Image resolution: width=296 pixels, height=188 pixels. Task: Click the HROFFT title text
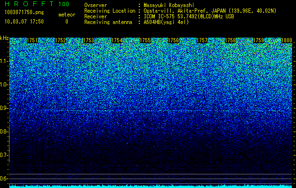[29, 4]
